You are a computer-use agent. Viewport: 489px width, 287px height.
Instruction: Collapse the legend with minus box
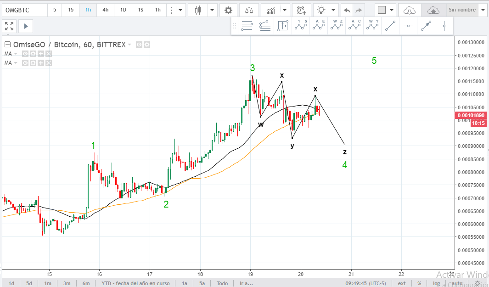(x=7, y=45)
